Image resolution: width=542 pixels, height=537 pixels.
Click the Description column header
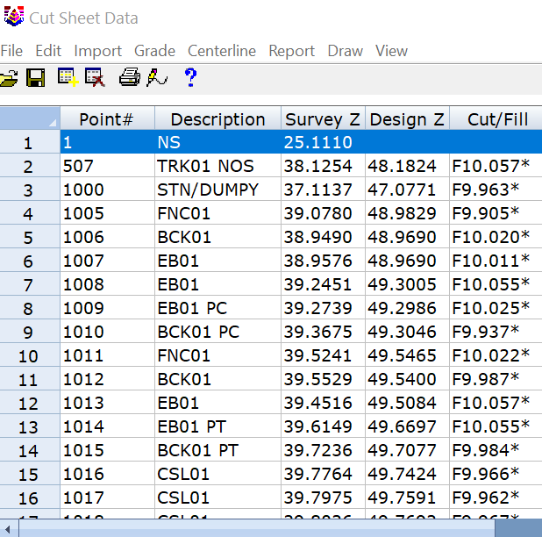pos(218,118)
